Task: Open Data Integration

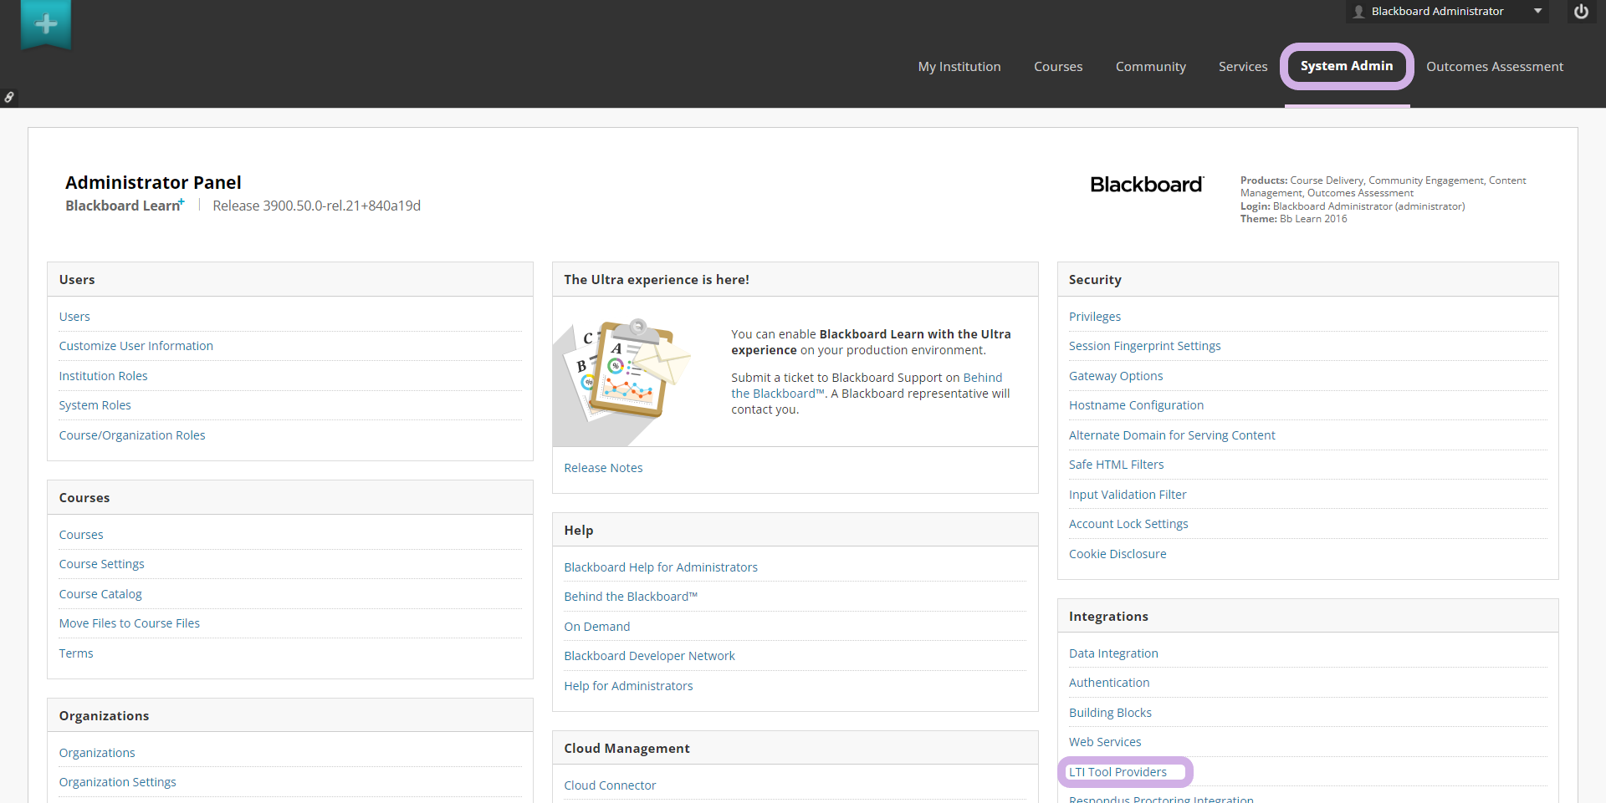Action: [x=1114, y=653]
